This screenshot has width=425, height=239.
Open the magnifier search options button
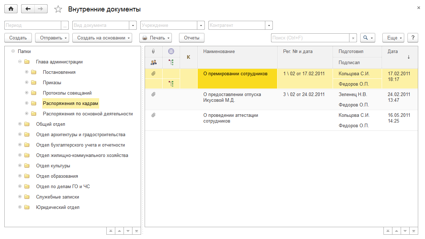(x=368, y=38)
